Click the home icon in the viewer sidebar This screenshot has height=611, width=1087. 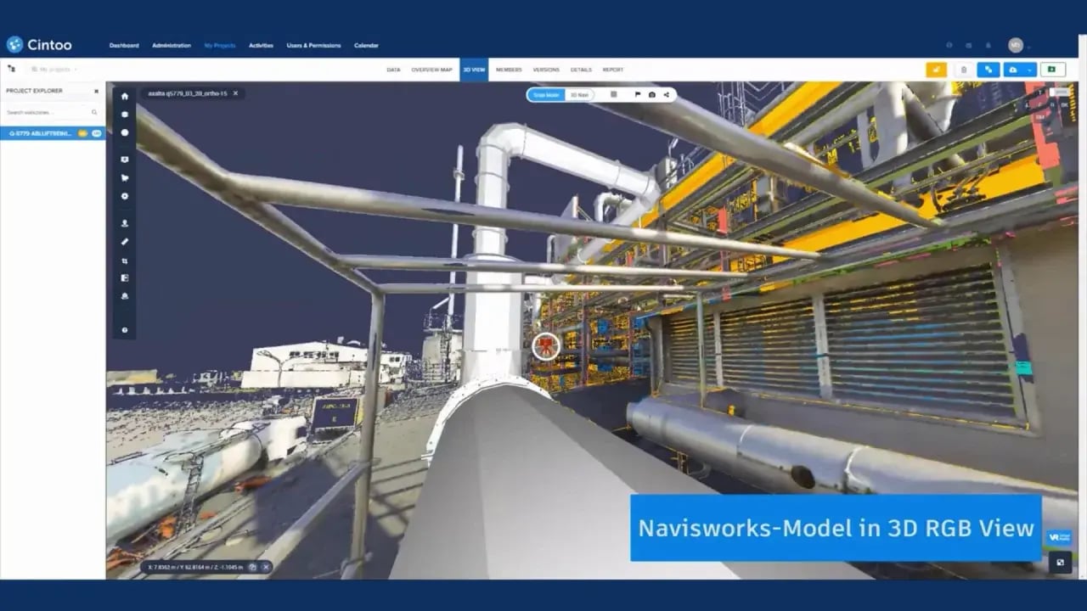point(125,96)
